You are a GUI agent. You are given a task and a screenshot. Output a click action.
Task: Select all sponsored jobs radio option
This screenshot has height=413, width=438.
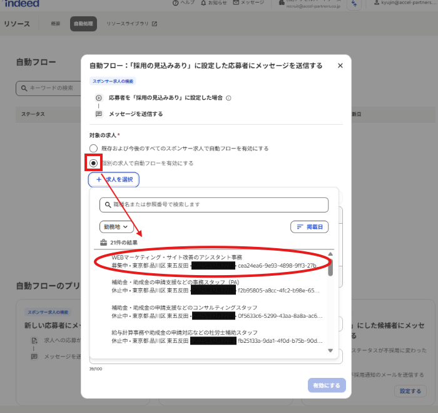tap(93, 149)
